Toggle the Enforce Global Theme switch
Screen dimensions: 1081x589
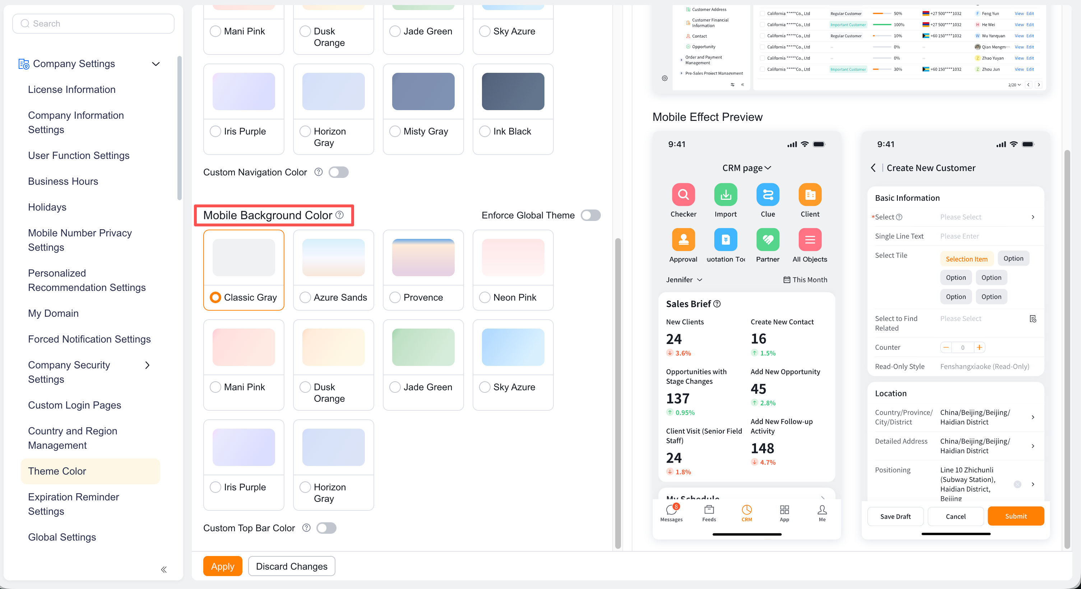(x=590, y=215)
